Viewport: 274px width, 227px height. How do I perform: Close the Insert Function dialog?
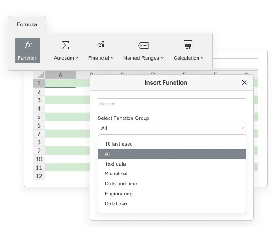tap(244, 82)
